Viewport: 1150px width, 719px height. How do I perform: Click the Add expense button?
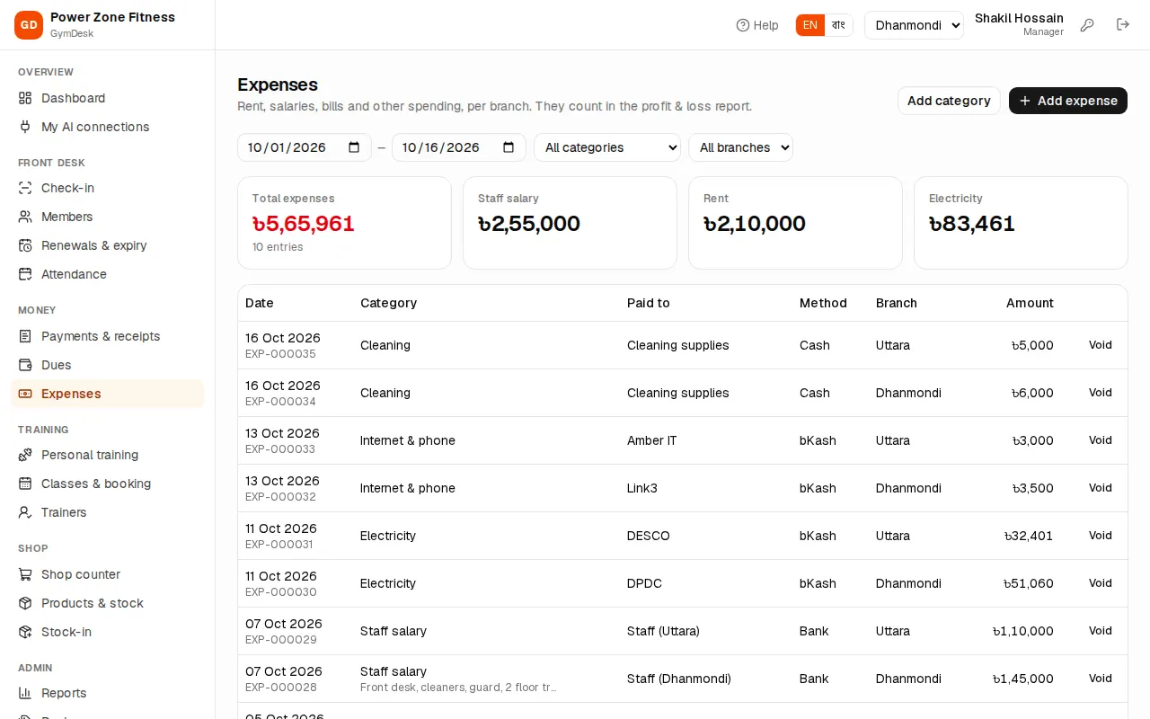pos(1068,101)
